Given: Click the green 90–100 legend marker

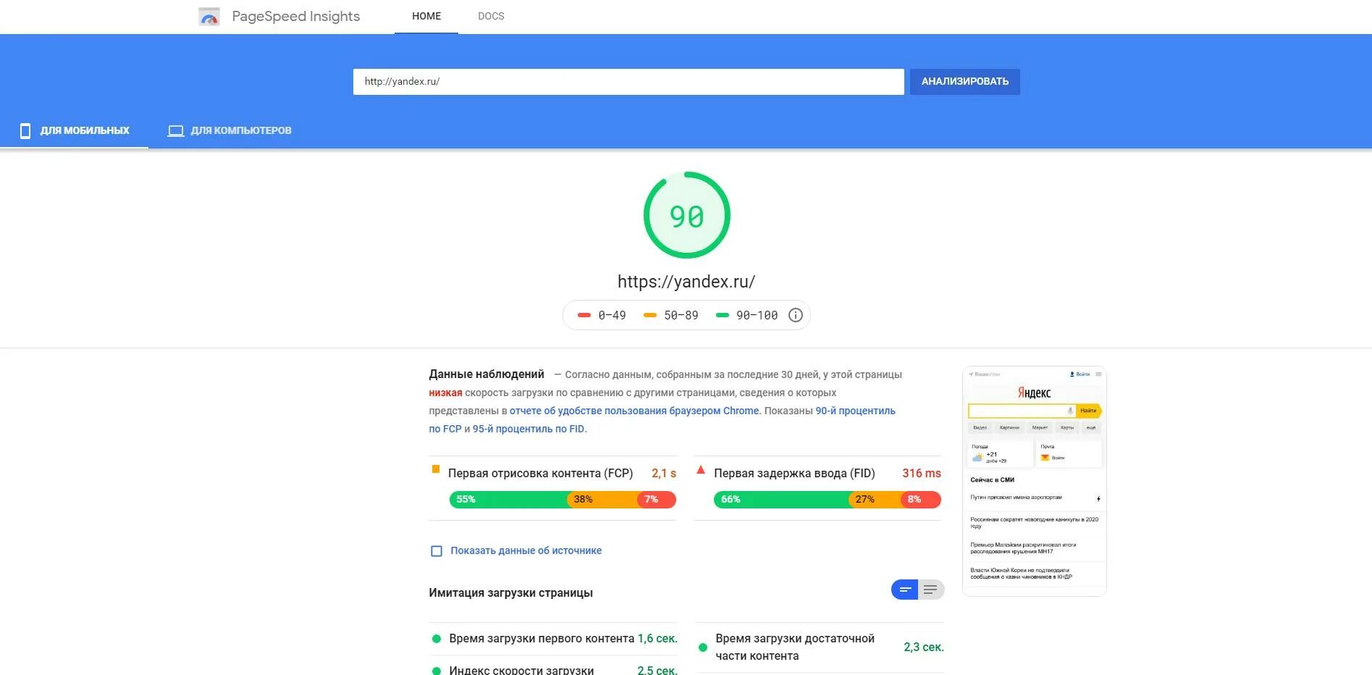Looking at the screenshot, I should (x=722, y=315).
